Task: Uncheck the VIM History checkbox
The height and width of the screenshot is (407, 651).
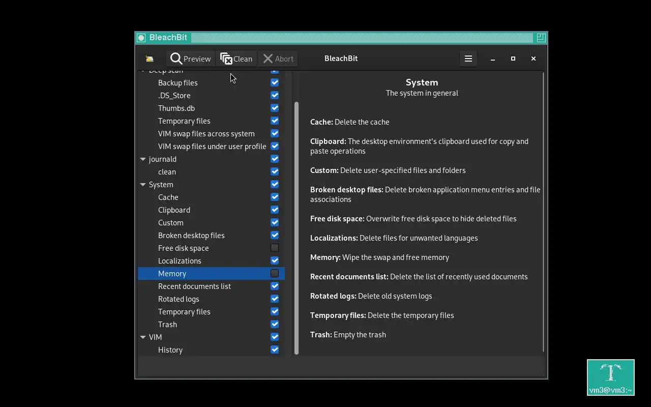Action: (275, 350)
